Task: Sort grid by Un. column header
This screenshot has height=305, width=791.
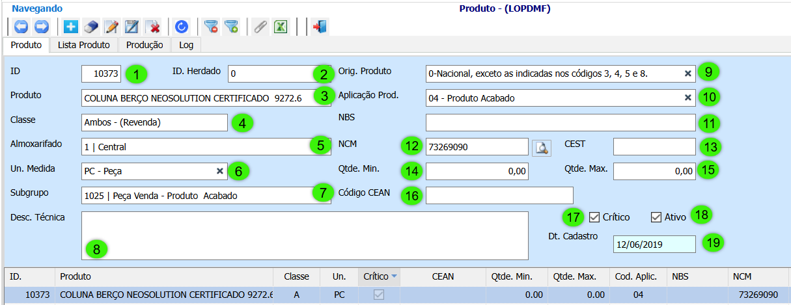Action: tap(339, 276)
